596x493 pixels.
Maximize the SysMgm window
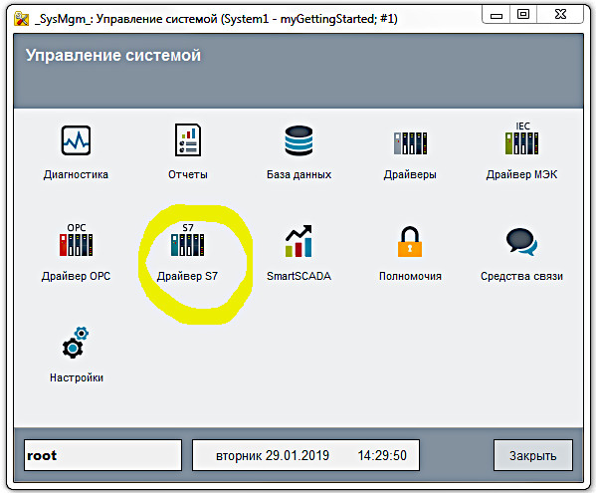tap(523, 15)
